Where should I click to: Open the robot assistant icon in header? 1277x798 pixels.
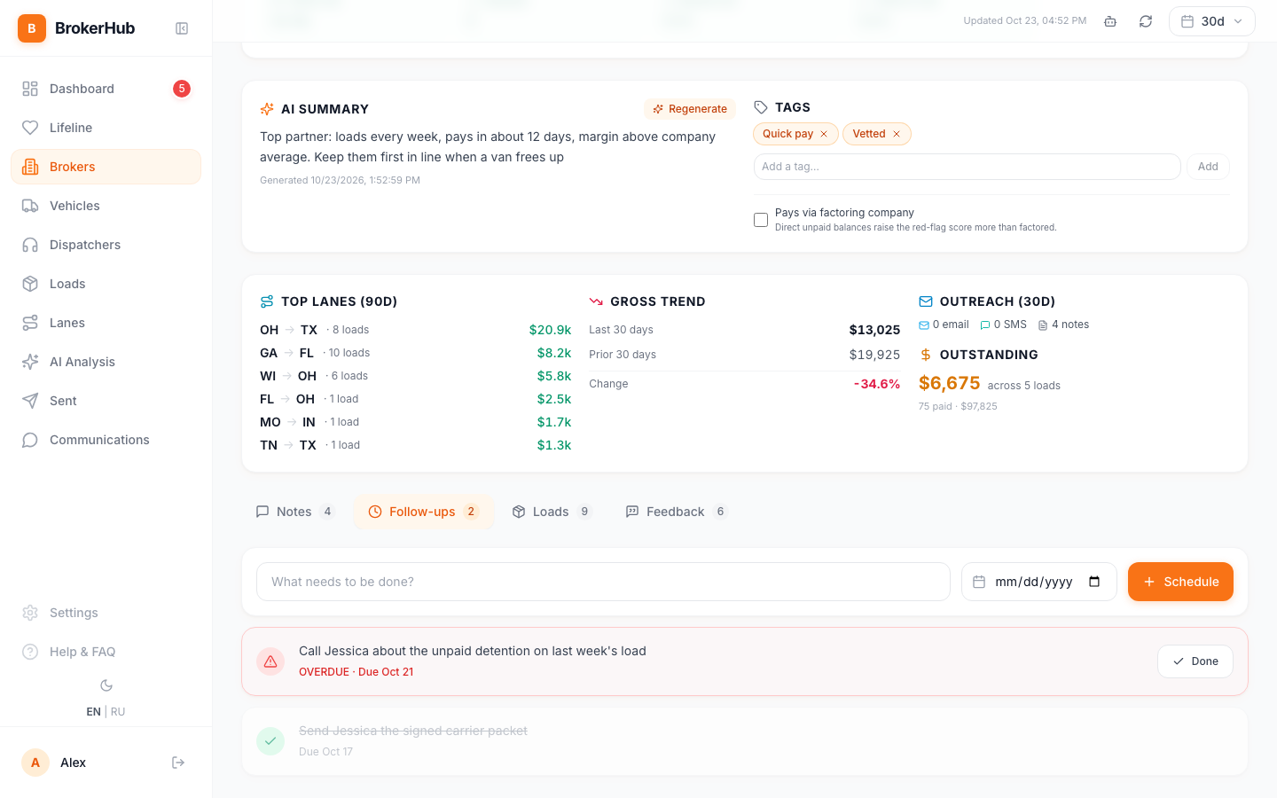1110,21
